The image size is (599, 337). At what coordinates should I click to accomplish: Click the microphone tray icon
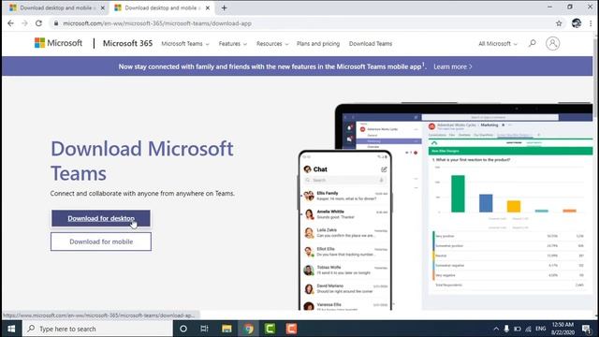point(506,329)
